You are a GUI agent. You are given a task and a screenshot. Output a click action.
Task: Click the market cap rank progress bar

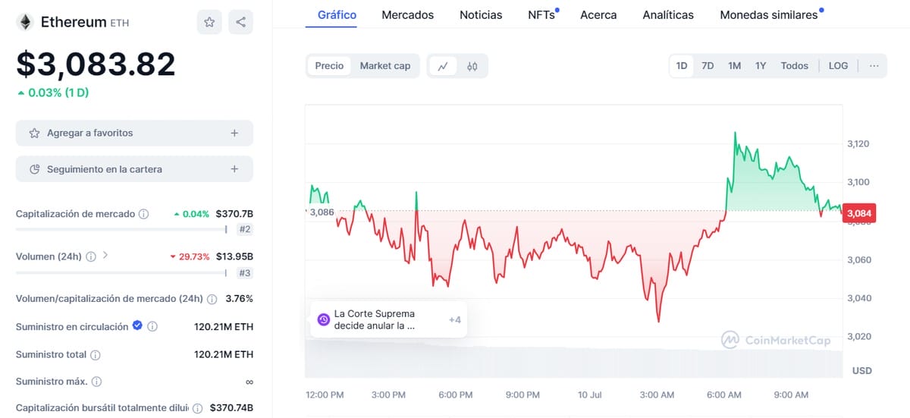[121, 229]
